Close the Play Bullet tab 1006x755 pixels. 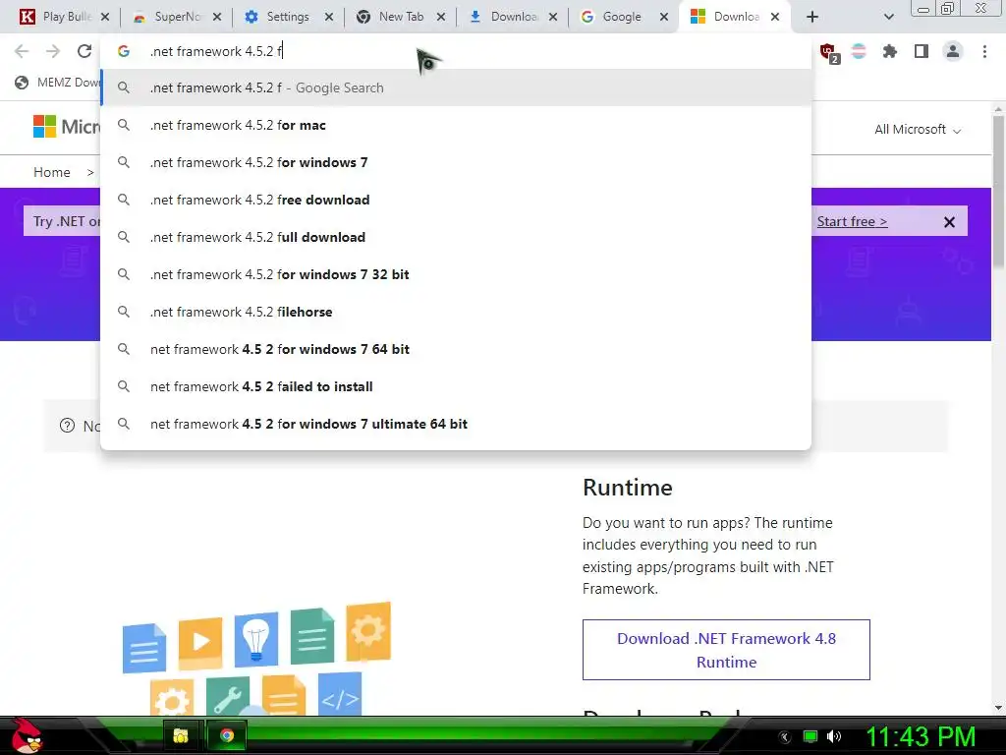(105, 17)
